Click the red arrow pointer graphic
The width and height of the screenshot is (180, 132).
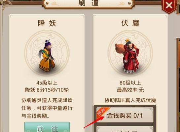pos(93,122)
